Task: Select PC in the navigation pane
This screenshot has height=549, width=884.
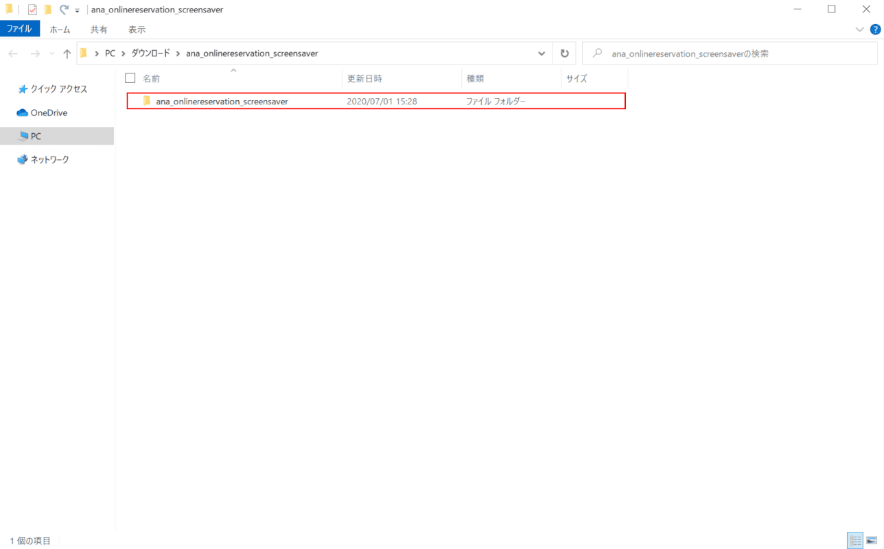Action: (x=58, y=136)
